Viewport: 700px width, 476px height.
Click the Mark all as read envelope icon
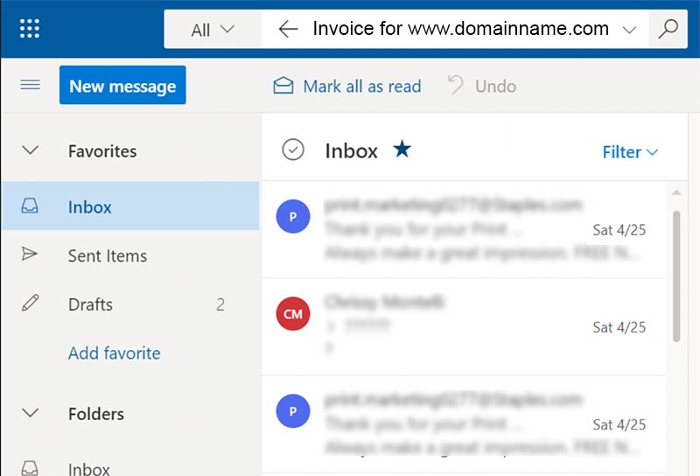click(283, 86)
